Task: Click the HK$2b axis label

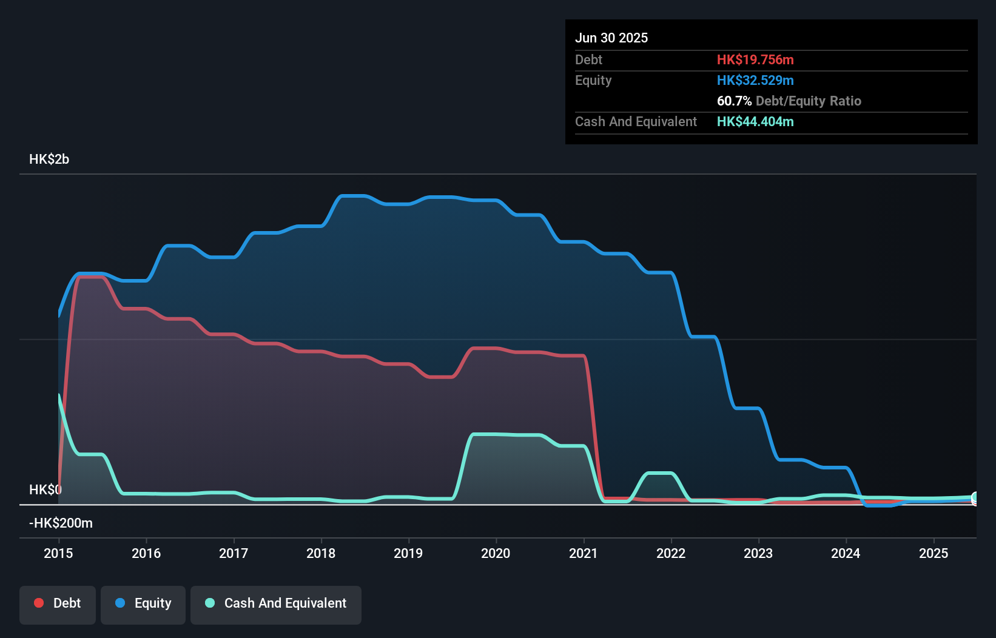Action: coord(49,159)
